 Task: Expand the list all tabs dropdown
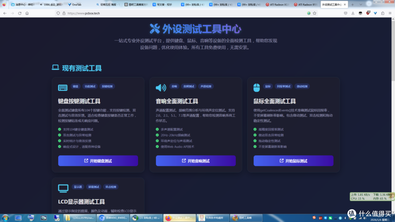(x=361, y=4)
